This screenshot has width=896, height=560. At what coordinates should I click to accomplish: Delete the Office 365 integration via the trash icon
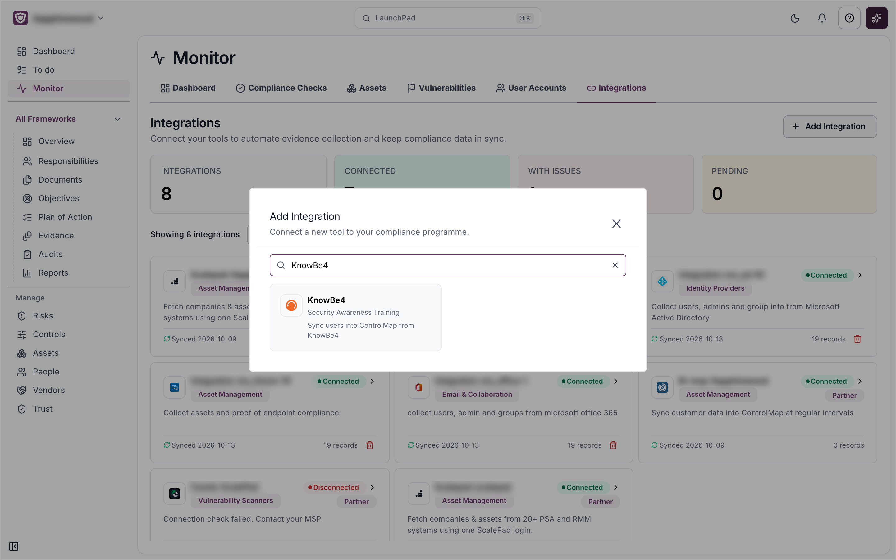pos(613,445)
